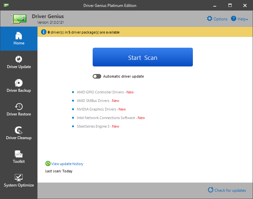The height and width of the screenshot is (199, 253).
Task: Click the Check for updates link
Action: 230,190
